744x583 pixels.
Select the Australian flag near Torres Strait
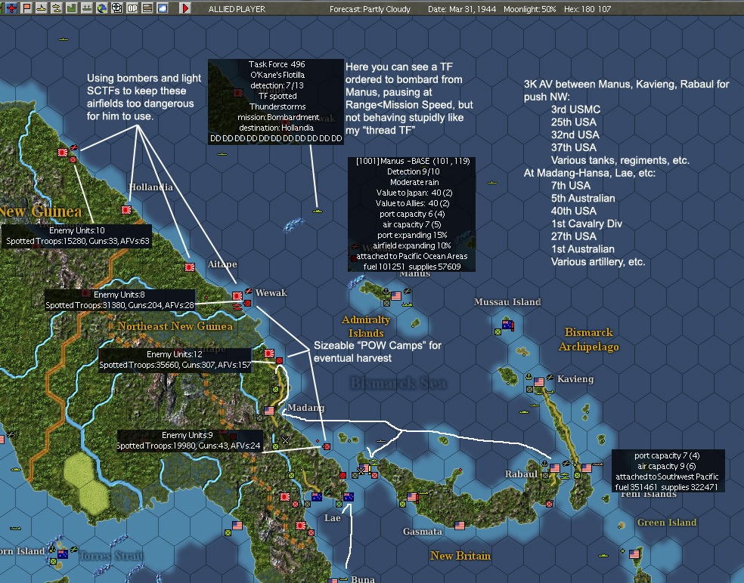[x=62, y=554]
